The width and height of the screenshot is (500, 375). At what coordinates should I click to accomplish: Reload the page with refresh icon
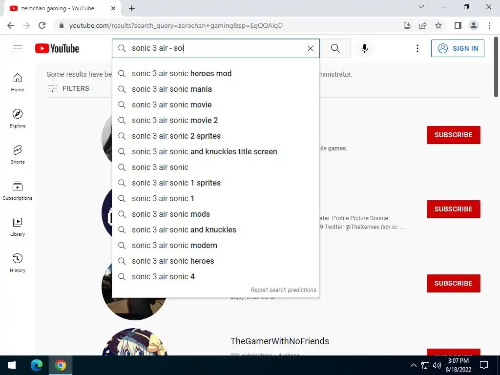click(x=42, y=25)
